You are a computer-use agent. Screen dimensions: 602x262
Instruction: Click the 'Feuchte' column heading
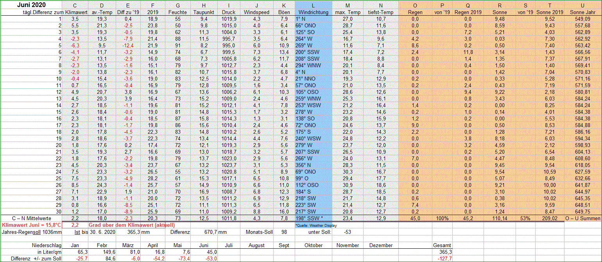click(177, 12)
